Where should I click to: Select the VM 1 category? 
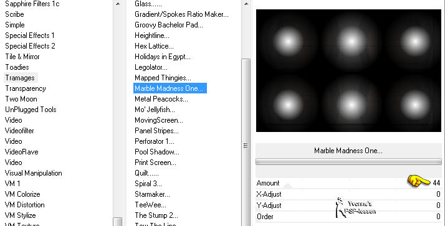pyautogui.click(x=12, y=184)
